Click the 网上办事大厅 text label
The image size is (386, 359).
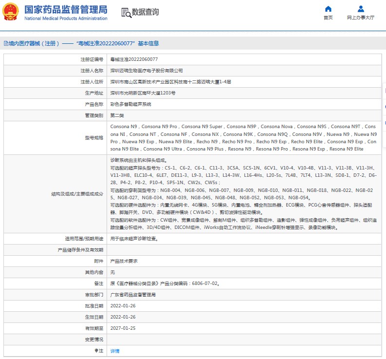click(x=361, y=18)
